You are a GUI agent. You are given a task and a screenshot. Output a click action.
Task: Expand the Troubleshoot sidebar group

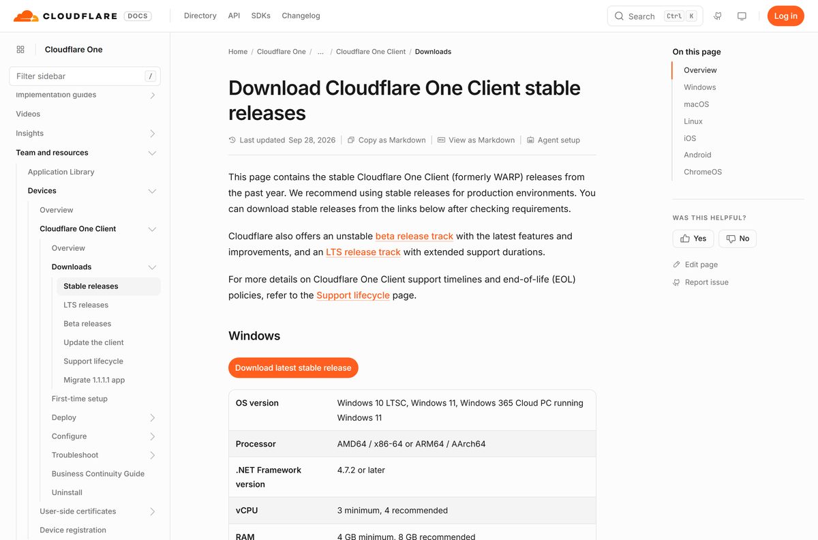(x=153, y=455)
